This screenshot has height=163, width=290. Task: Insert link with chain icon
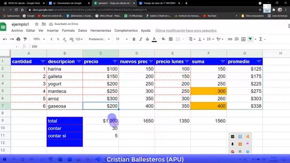tap(230, 39)
